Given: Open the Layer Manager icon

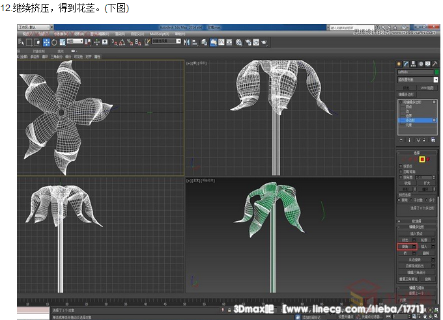Looking at the screenshot, I should point(204,42).
